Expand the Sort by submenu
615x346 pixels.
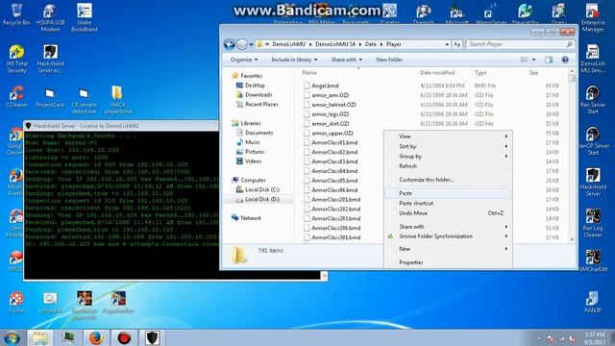pyautogui.click(x=449, y=146)
